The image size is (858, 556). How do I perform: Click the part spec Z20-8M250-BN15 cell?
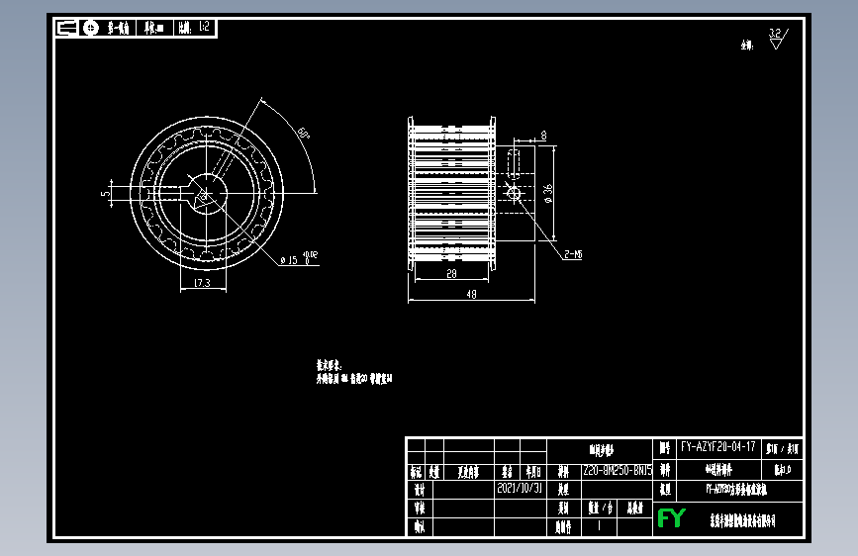pyautogui.click(x=618, y=470)
